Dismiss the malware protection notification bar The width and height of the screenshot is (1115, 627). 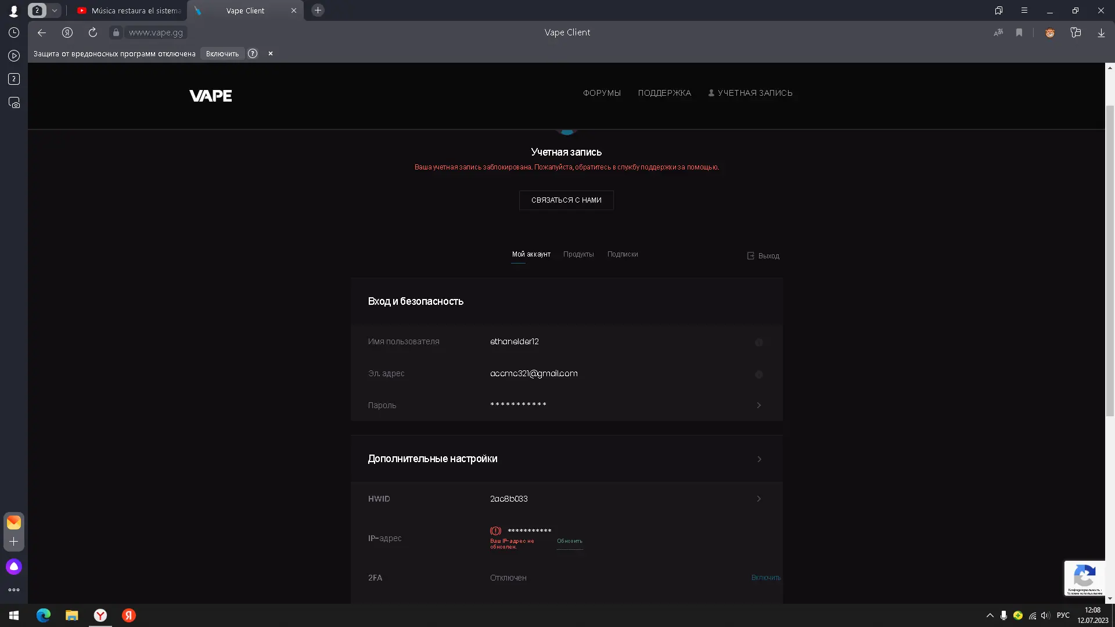(x=271, y=53)
